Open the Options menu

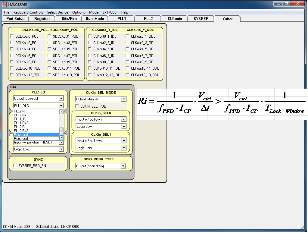coord(79,12)
